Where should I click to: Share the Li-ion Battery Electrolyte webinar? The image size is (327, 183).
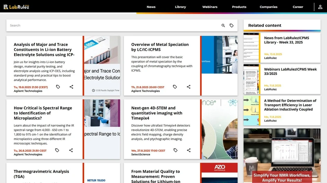click(71, 87)
